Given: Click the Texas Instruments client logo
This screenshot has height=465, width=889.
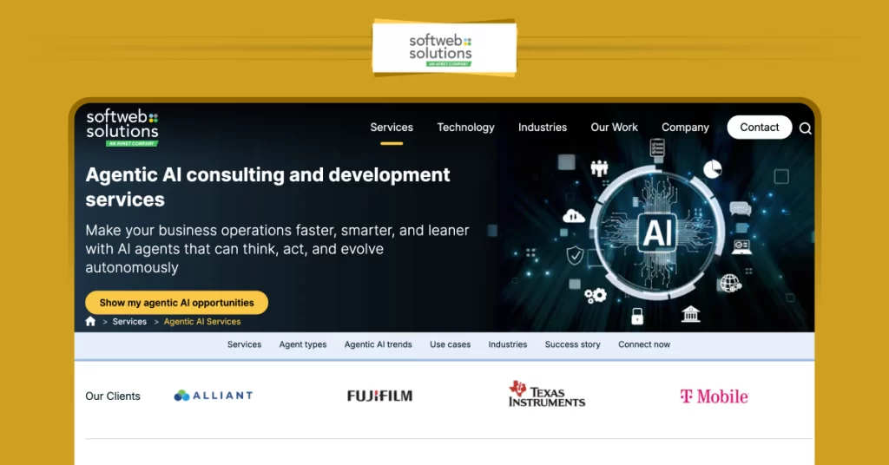Looking at the screenshot, I should point(547,394).
